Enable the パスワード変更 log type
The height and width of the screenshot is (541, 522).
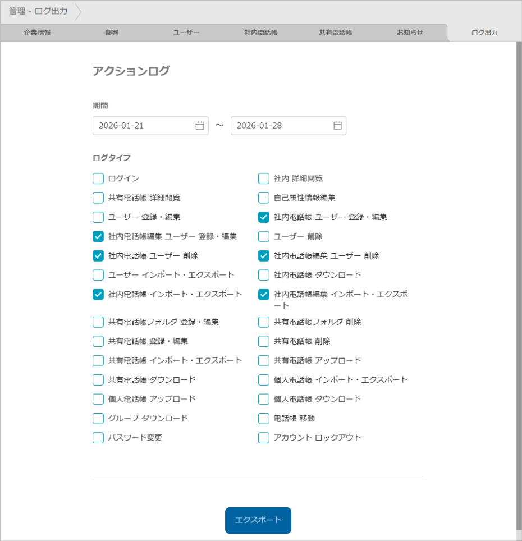coord(98,438)
